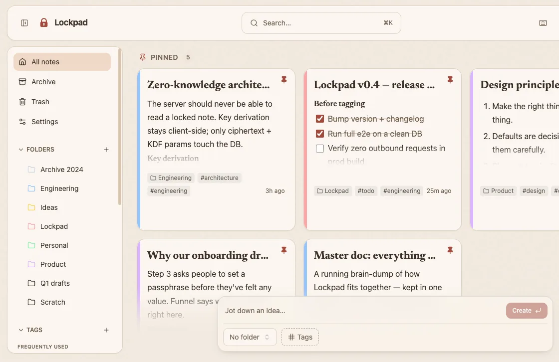Click the green Personal folder icon
This screenshot has width=559, height=362.
point(31,245)
